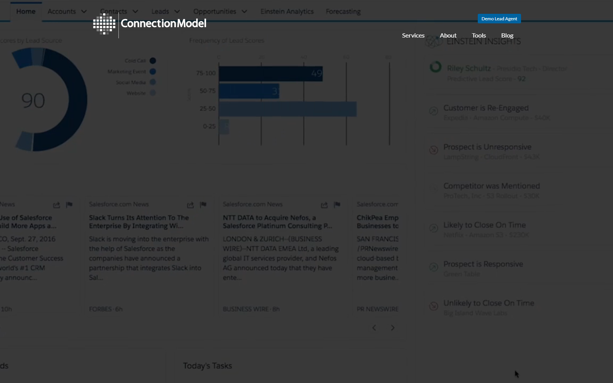Click Riley Schultz score ring icon
Screen dimensions: 613x383
pyautogui.click(x=436, y=67)
